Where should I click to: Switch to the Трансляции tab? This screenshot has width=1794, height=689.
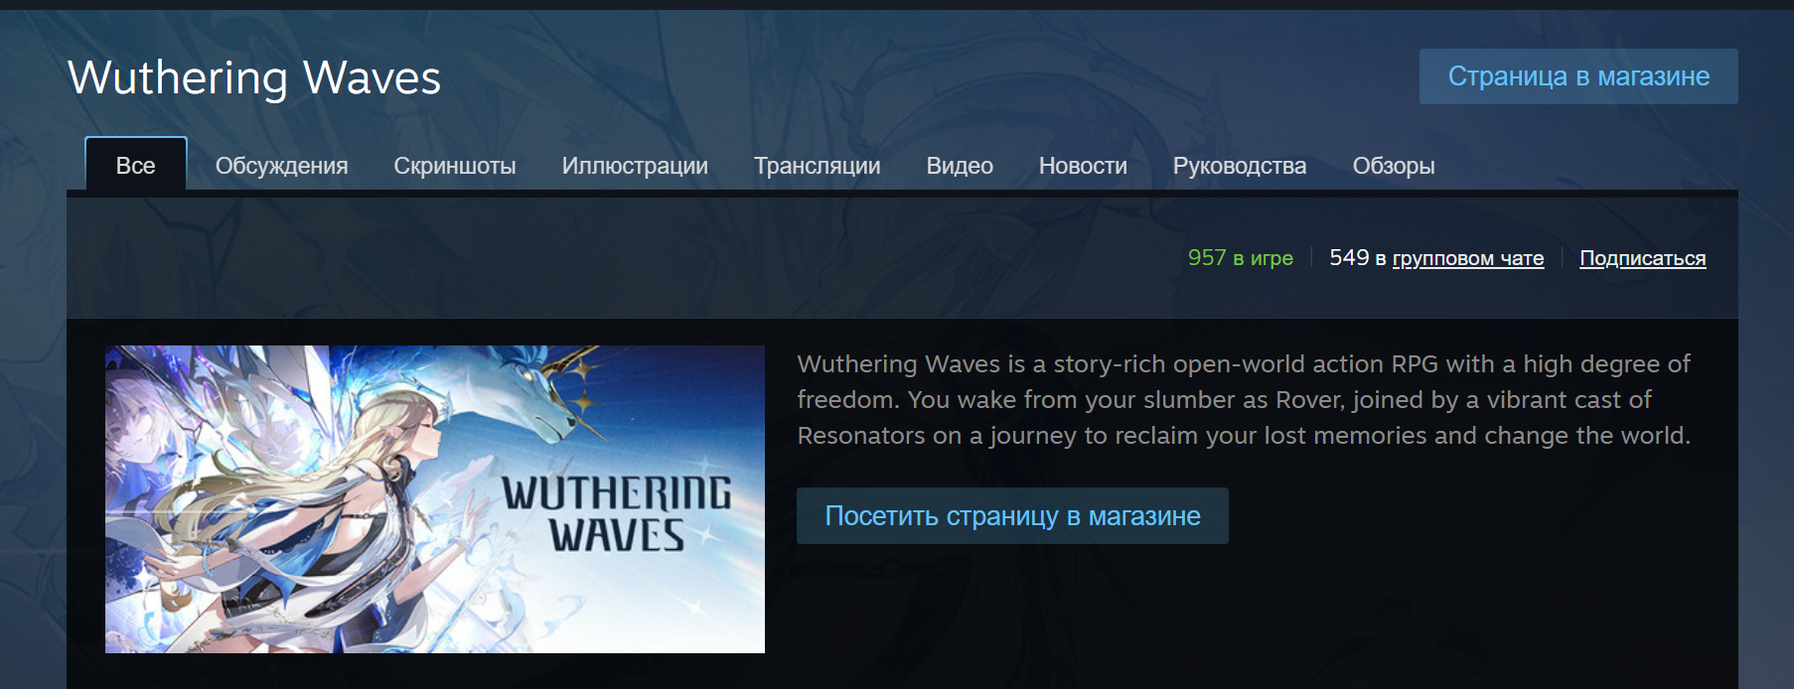pyautogui.click(x=818, y=166)
